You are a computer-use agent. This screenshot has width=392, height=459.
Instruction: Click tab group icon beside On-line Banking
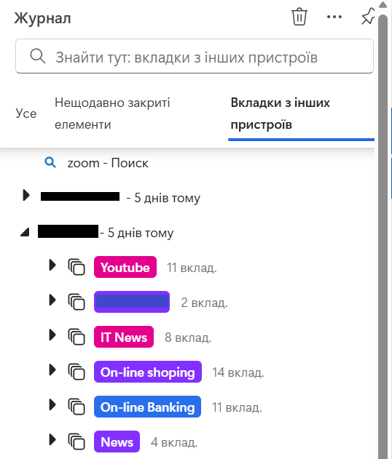pyautogui.click(x=77, y=407)
